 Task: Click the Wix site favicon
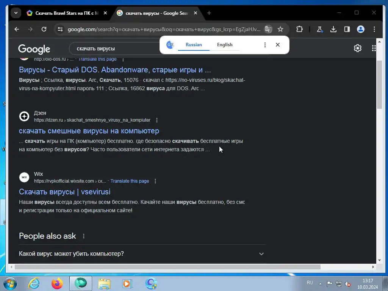[x=24, y=177]
